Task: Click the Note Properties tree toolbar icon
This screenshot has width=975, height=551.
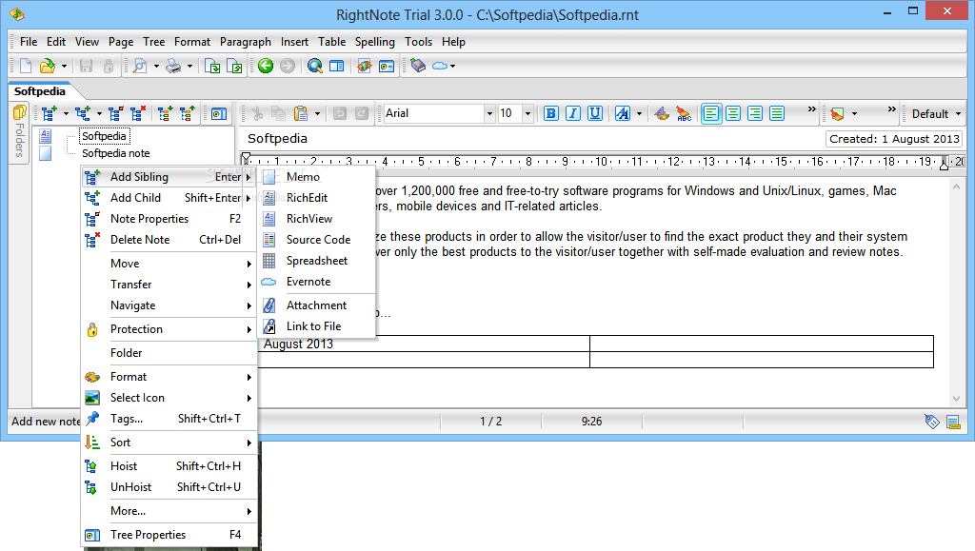Action: (x=115, y=113)
